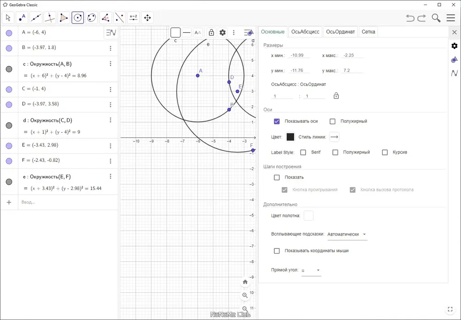Uncheck the Показывать оси checkbox
The height and width of the screenshot is (320, 461).
[x=277, y=121]
